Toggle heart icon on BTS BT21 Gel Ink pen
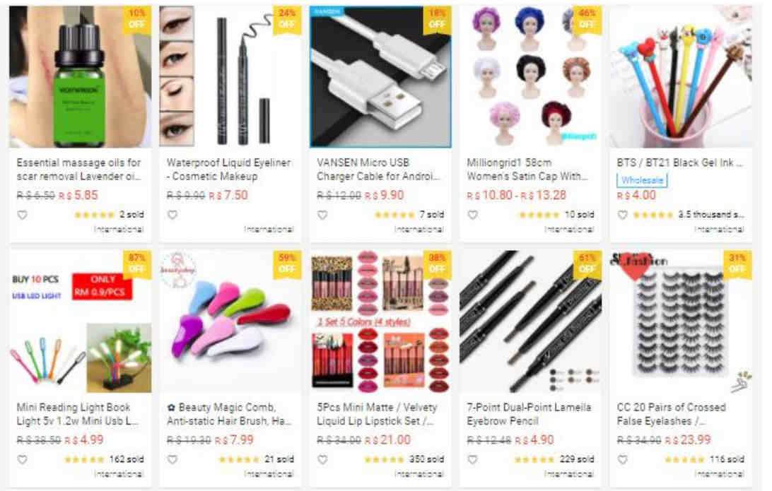772x491 pixels. pyautogui.click(x=622, y=215)
